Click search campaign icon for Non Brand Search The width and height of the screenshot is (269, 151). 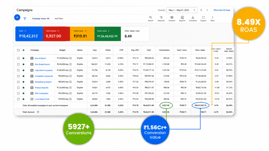(32, 64)
